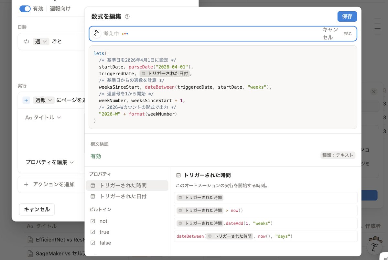Screen dimensions: 388x260
Task: Add an action via アクションを追加
Action: click(49, 184)
